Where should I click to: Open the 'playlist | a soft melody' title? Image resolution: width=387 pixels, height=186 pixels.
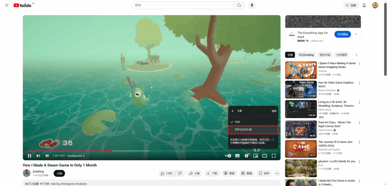click(x=337, y=161)
